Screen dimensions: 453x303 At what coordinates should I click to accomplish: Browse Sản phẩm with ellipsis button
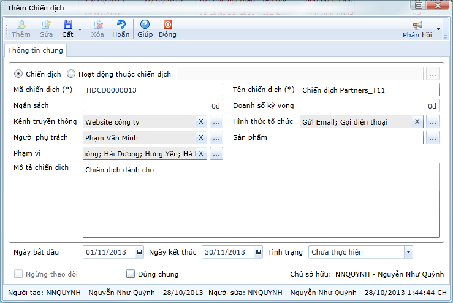(x=433, y=138)
